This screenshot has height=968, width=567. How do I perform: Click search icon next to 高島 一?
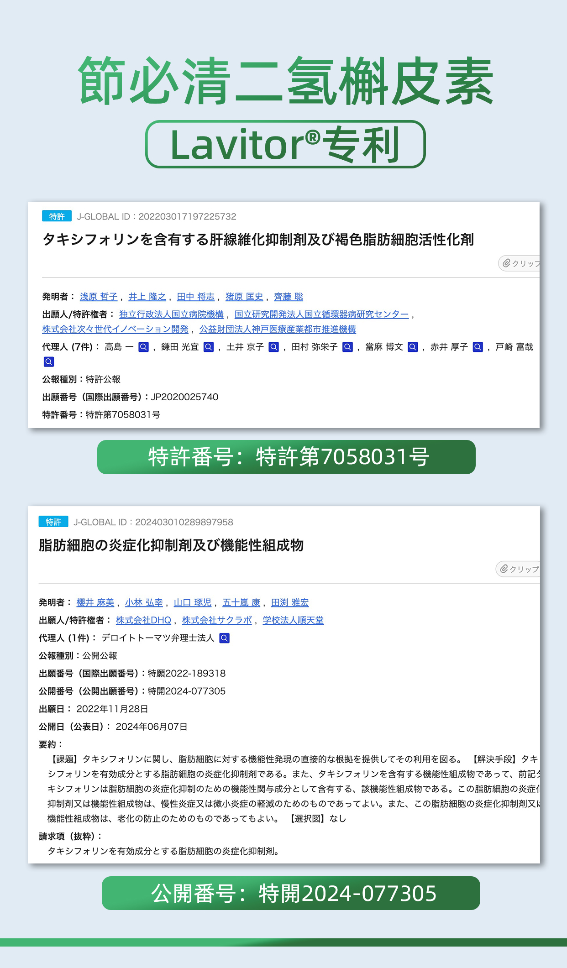coord(143,347)
